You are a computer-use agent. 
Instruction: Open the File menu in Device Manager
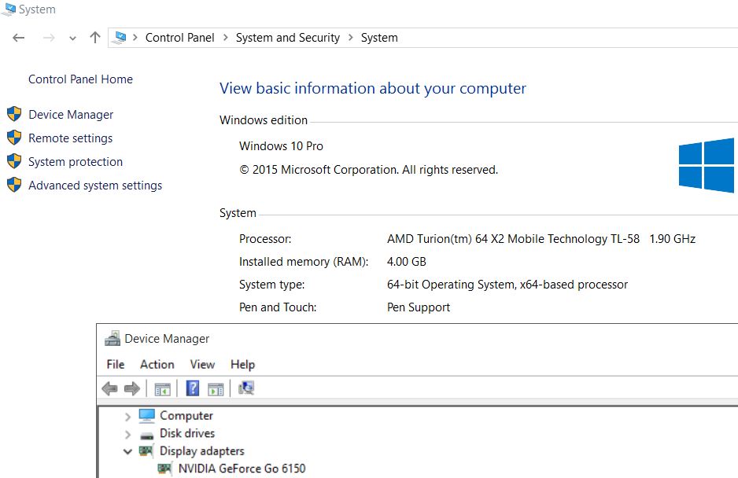(116, 364)
